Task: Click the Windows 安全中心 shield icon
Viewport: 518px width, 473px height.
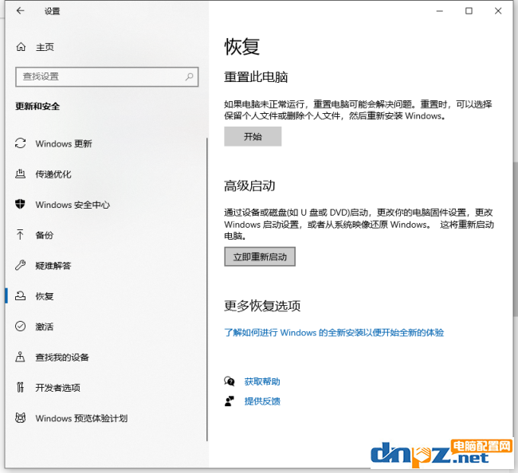Action: [20, 205]
